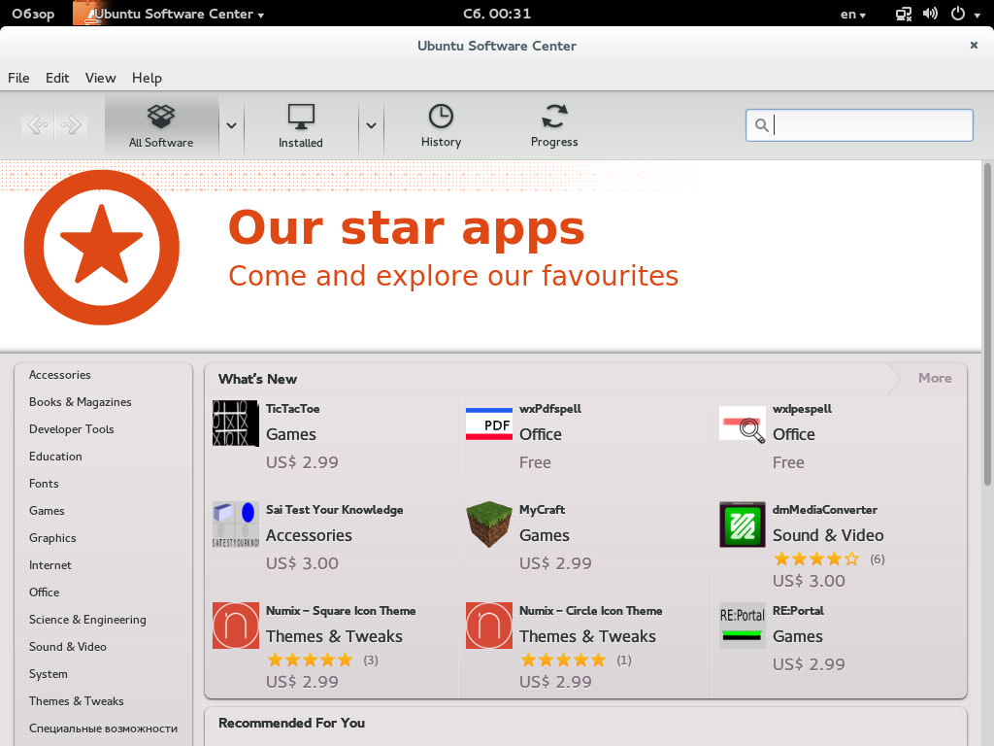The width and height of the screenshot is (994, 746).
Task: Open the History view
Action: (441, 125)
